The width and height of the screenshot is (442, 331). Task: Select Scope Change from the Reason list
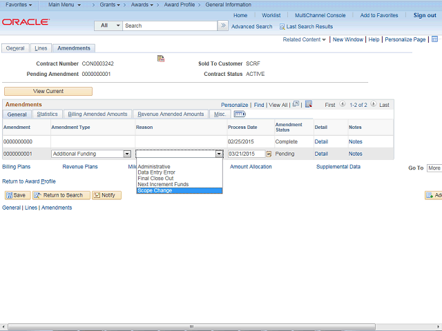180,190
